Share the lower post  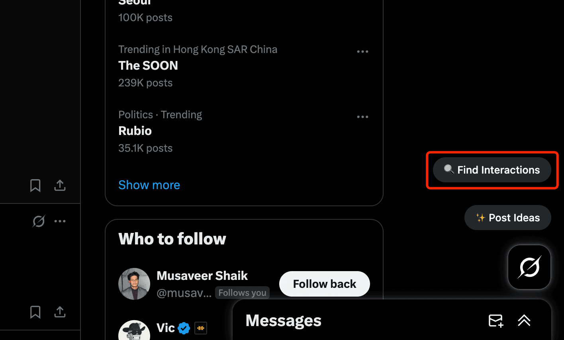click(x=60, y=312)
